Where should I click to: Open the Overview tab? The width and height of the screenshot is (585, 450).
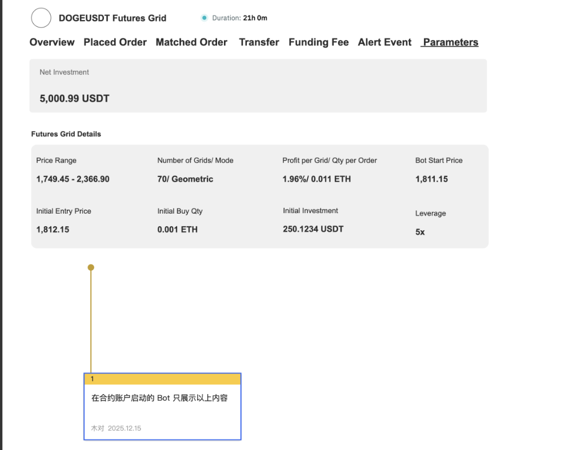click(52, 42)
